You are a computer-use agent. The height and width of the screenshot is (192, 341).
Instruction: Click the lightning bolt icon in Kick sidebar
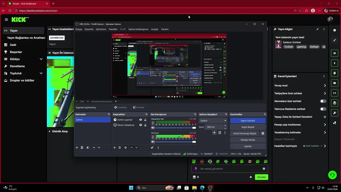click(335, 63)
